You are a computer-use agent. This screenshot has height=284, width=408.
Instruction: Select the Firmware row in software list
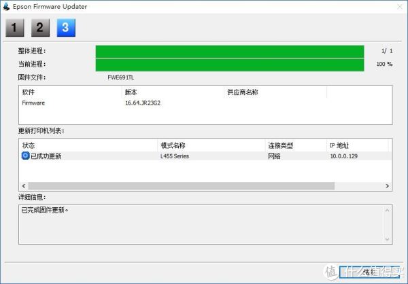(x=205, y=103)
